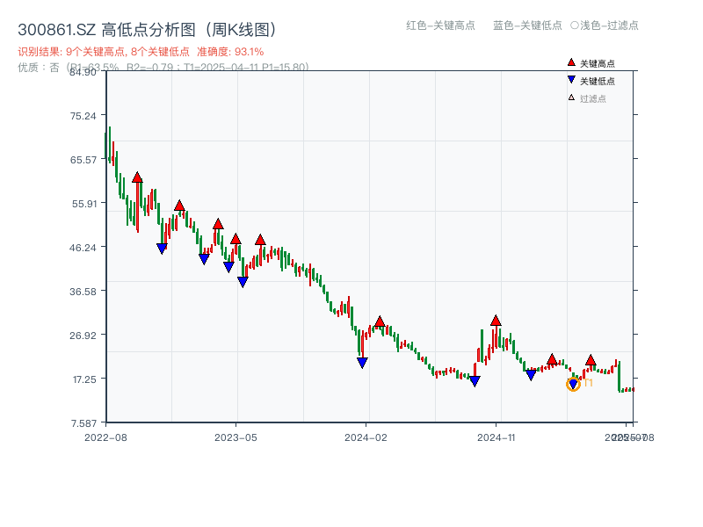The width and height of the screenshot is (703, 527).
Task: Click the orange circled T1 marker on the chart
Action: 574,384
